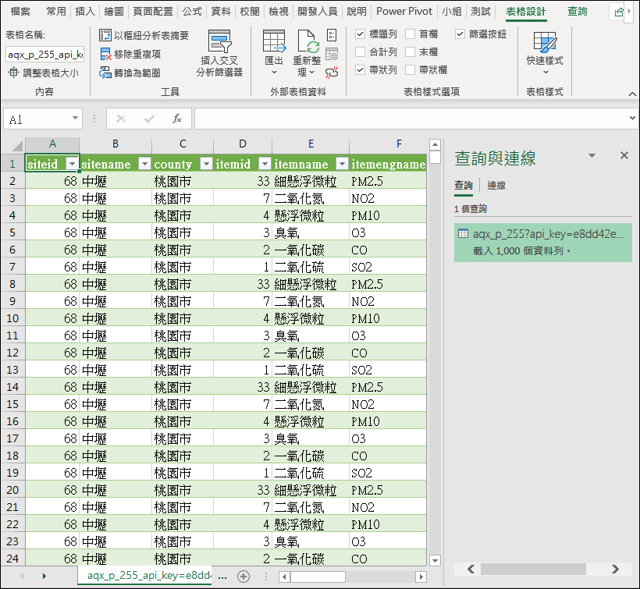Open 匯出 export table icon
Viewport: 640px width, 589px height.
coord(273,41)
